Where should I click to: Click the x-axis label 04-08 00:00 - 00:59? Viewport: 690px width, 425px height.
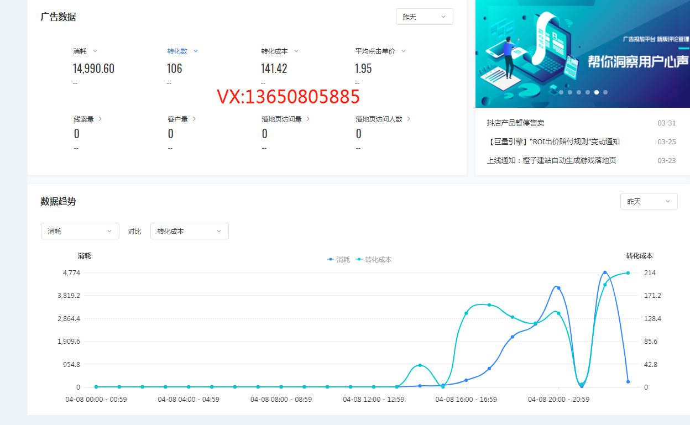(x=96, y=399)
